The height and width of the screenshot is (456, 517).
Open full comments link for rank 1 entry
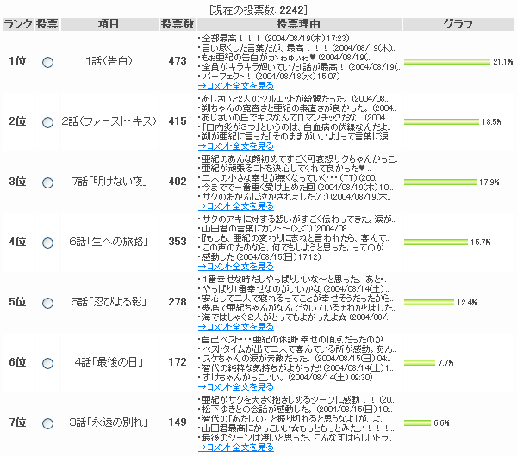[x=236, y=86]
